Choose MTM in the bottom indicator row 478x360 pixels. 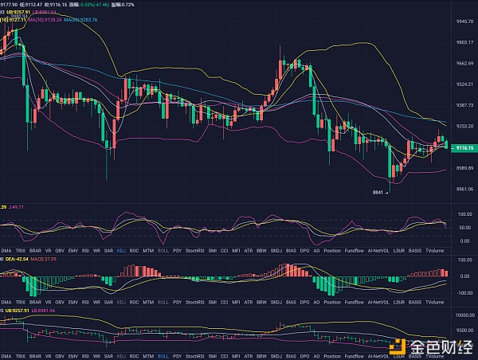click(148, 356)
